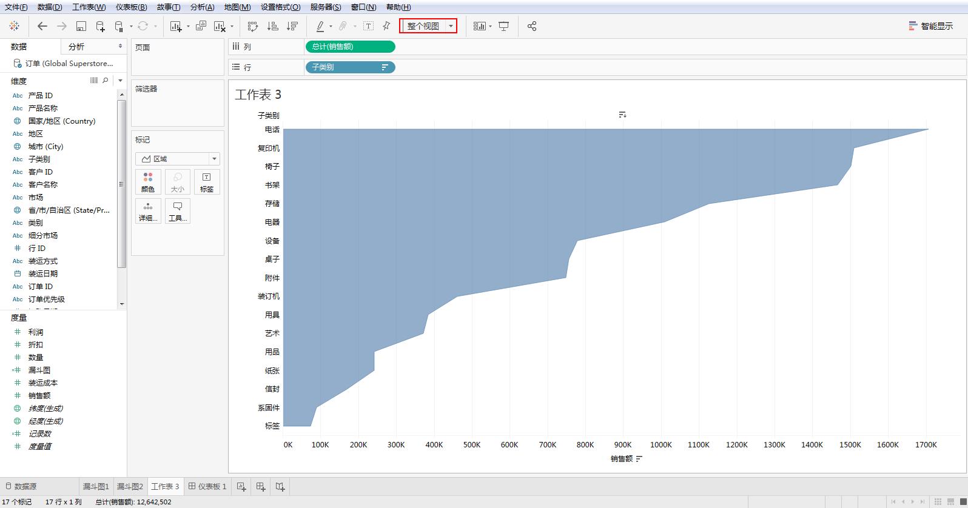Click the highlight pen icon
The image size is (968, 508).
tap(320, 26)
